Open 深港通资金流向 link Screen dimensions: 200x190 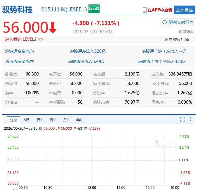tap(19, 61)
